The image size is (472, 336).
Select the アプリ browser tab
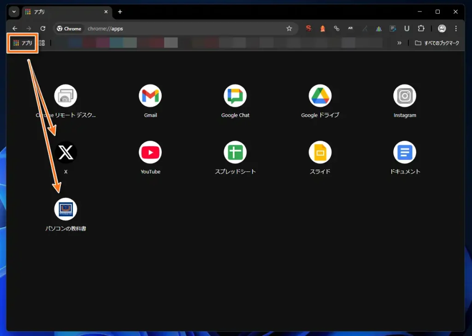65,12
